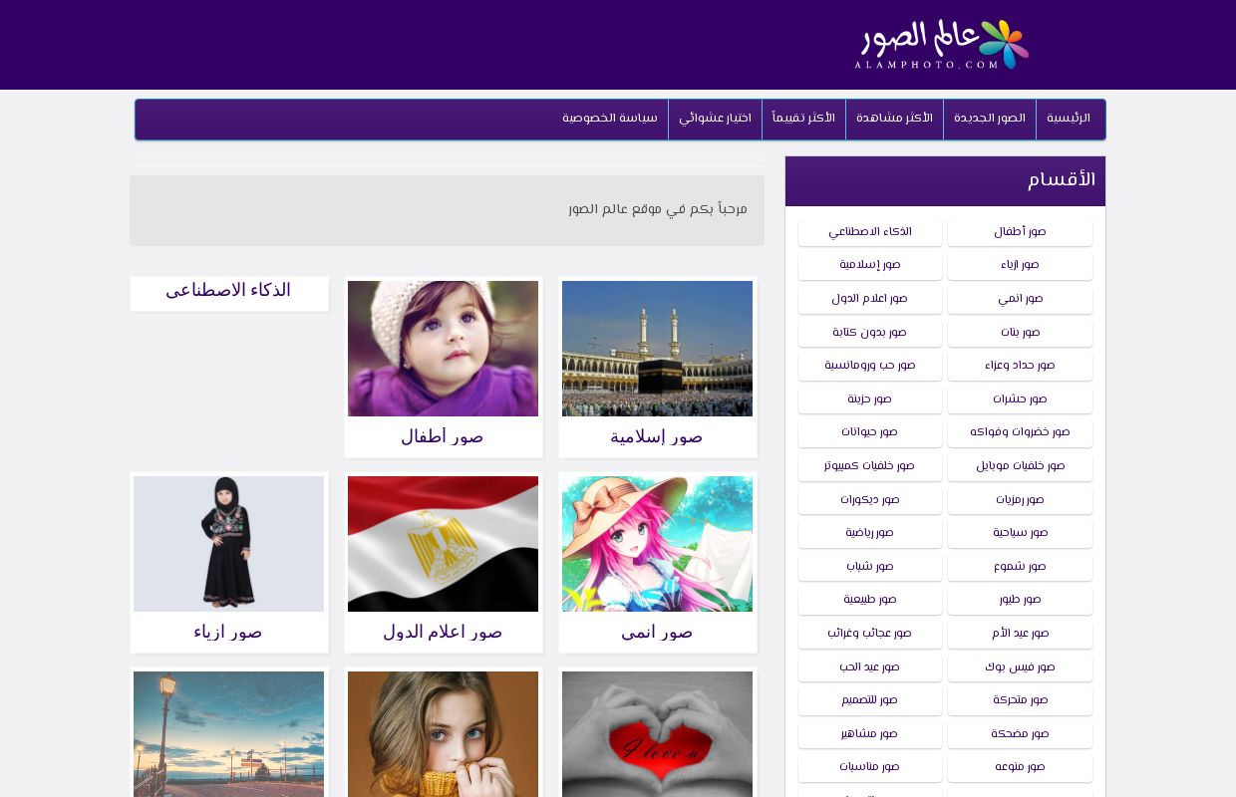Open the pink-haired anime girl thumbnail
The width and height of the screenshot is (1236, 797).
[x=657, y=544]
